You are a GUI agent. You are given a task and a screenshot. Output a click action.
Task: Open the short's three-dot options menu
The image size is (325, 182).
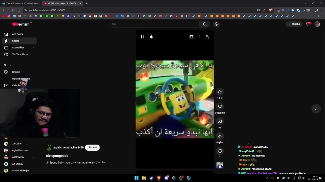pos(200,37)
